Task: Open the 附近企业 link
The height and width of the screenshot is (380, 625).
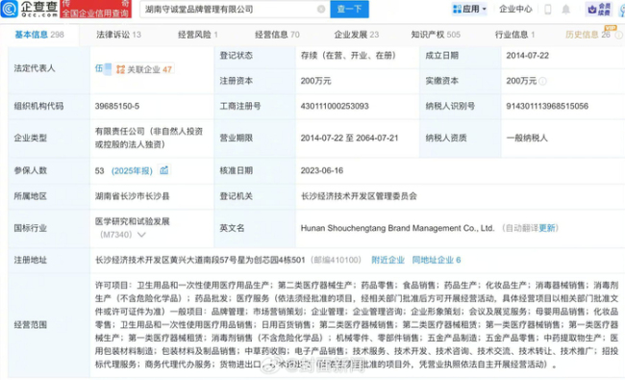Action: tap(387, 260)
